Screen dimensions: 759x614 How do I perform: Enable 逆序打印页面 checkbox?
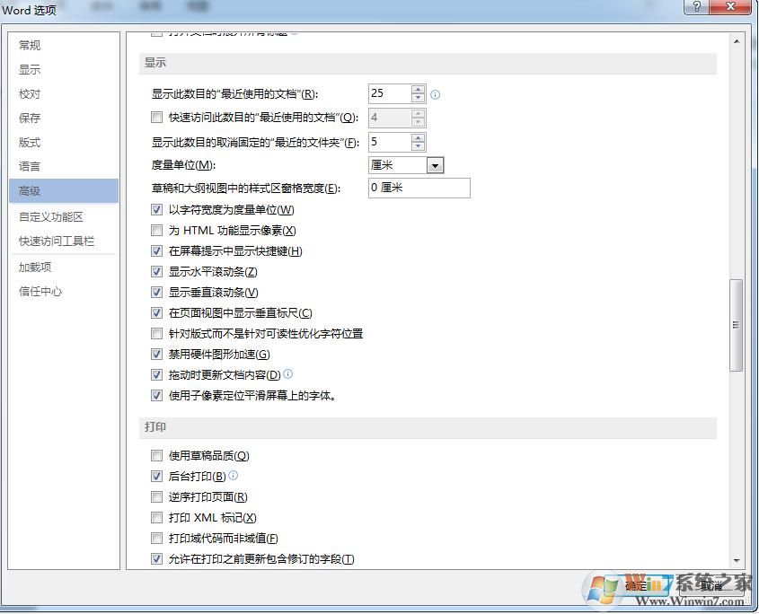tap(156, 497)
